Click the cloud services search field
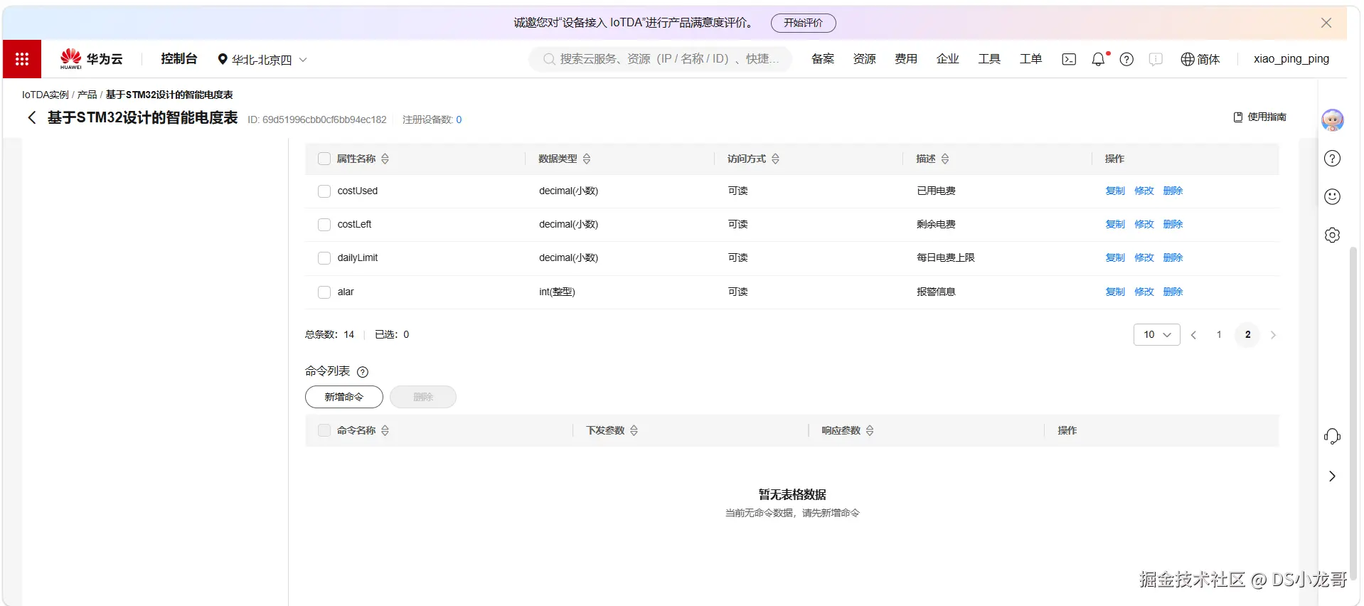 click(x=660, y=59)
